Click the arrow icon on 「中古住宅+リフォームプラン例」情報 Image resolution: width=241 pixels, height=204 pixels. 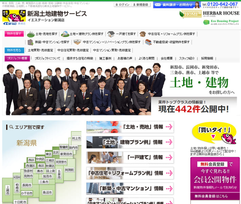coord(169,173)
